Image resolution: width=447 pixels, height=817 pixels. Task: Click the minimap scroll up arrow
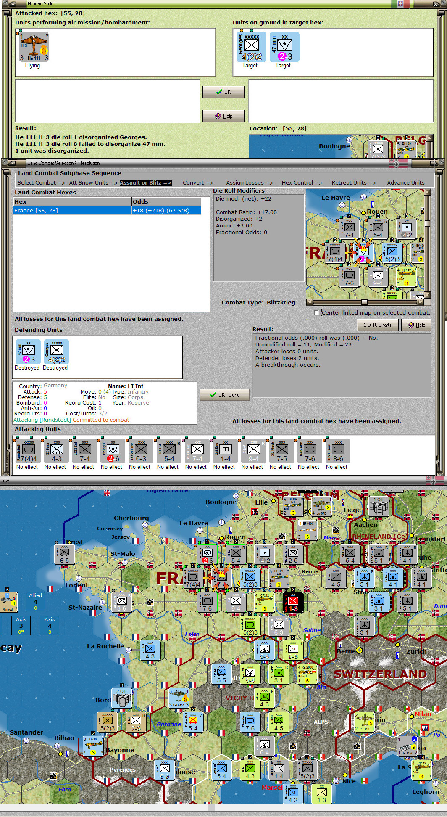[428, 192]
